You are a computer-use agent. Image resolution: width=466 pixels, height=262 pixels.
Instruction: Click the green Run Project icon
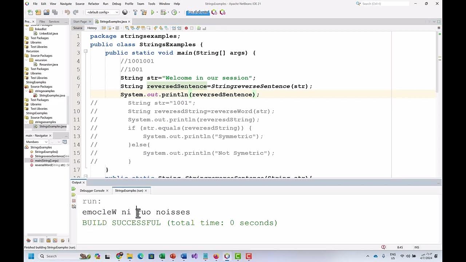(x=153, y=12)
